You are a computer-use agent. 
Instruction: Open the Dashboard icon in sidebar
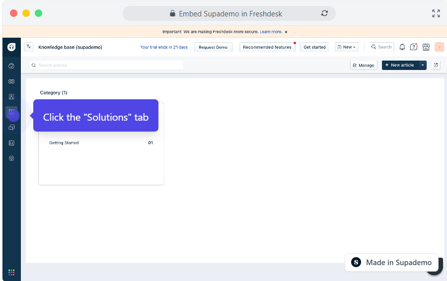click(11, 66)
